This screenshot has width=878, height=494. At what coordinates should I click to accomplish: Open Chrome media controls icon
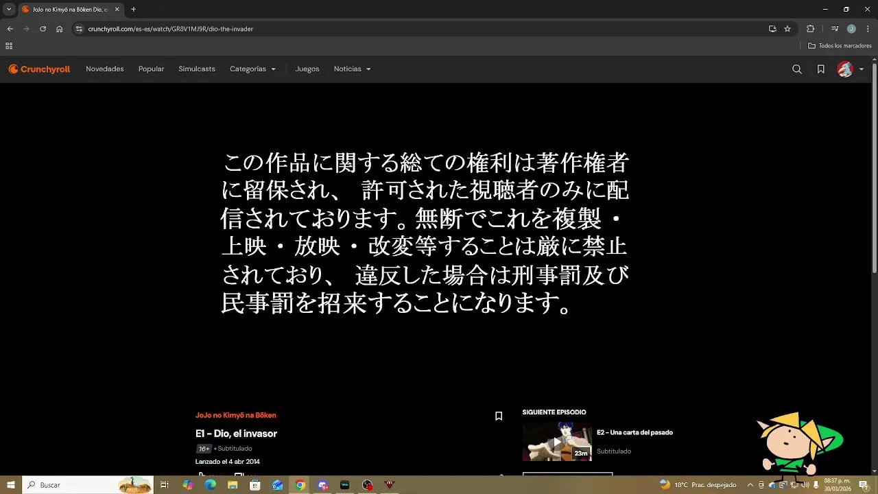point(835,29)
